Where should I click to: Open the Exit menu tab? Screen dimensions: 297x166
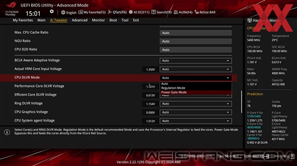(136, 20)
